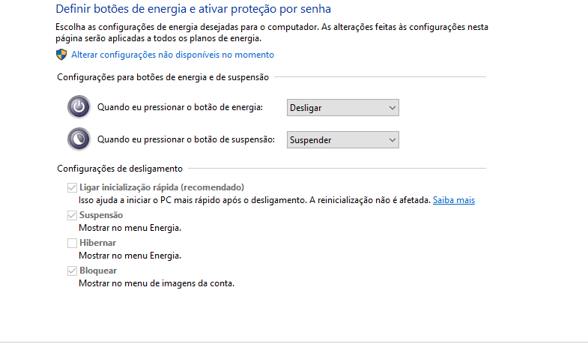Click the 'Suspensão' label text
Image resolution: width=588 pixels, height=347 pixels.
(x=101, y=215)
